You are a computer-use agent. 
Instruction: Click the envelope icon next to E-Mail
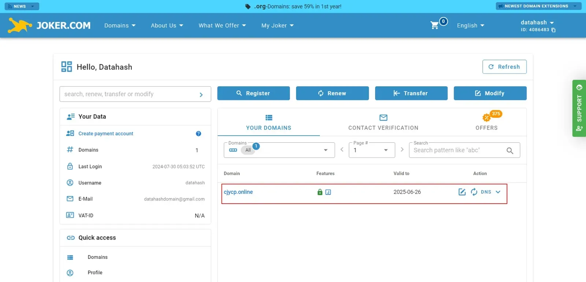[70, 199]
